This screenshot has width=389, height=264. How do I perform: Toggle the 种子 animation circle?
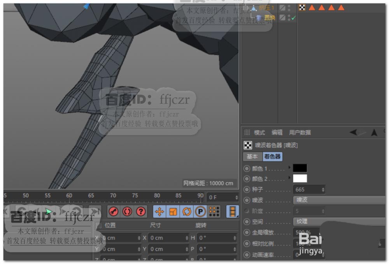click(247, 190)
